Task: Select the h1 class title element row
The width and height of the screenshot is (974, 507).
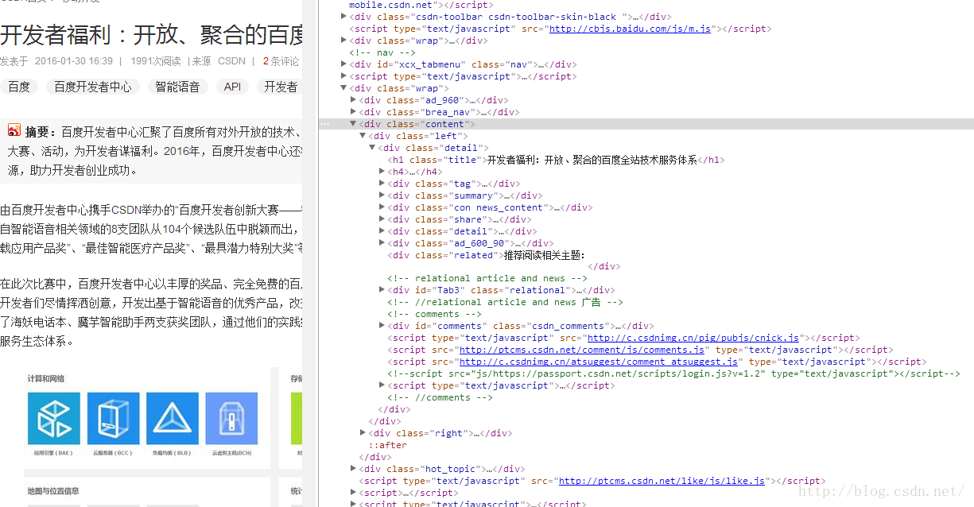Action: pyautogui.click(x=556, y=160)
